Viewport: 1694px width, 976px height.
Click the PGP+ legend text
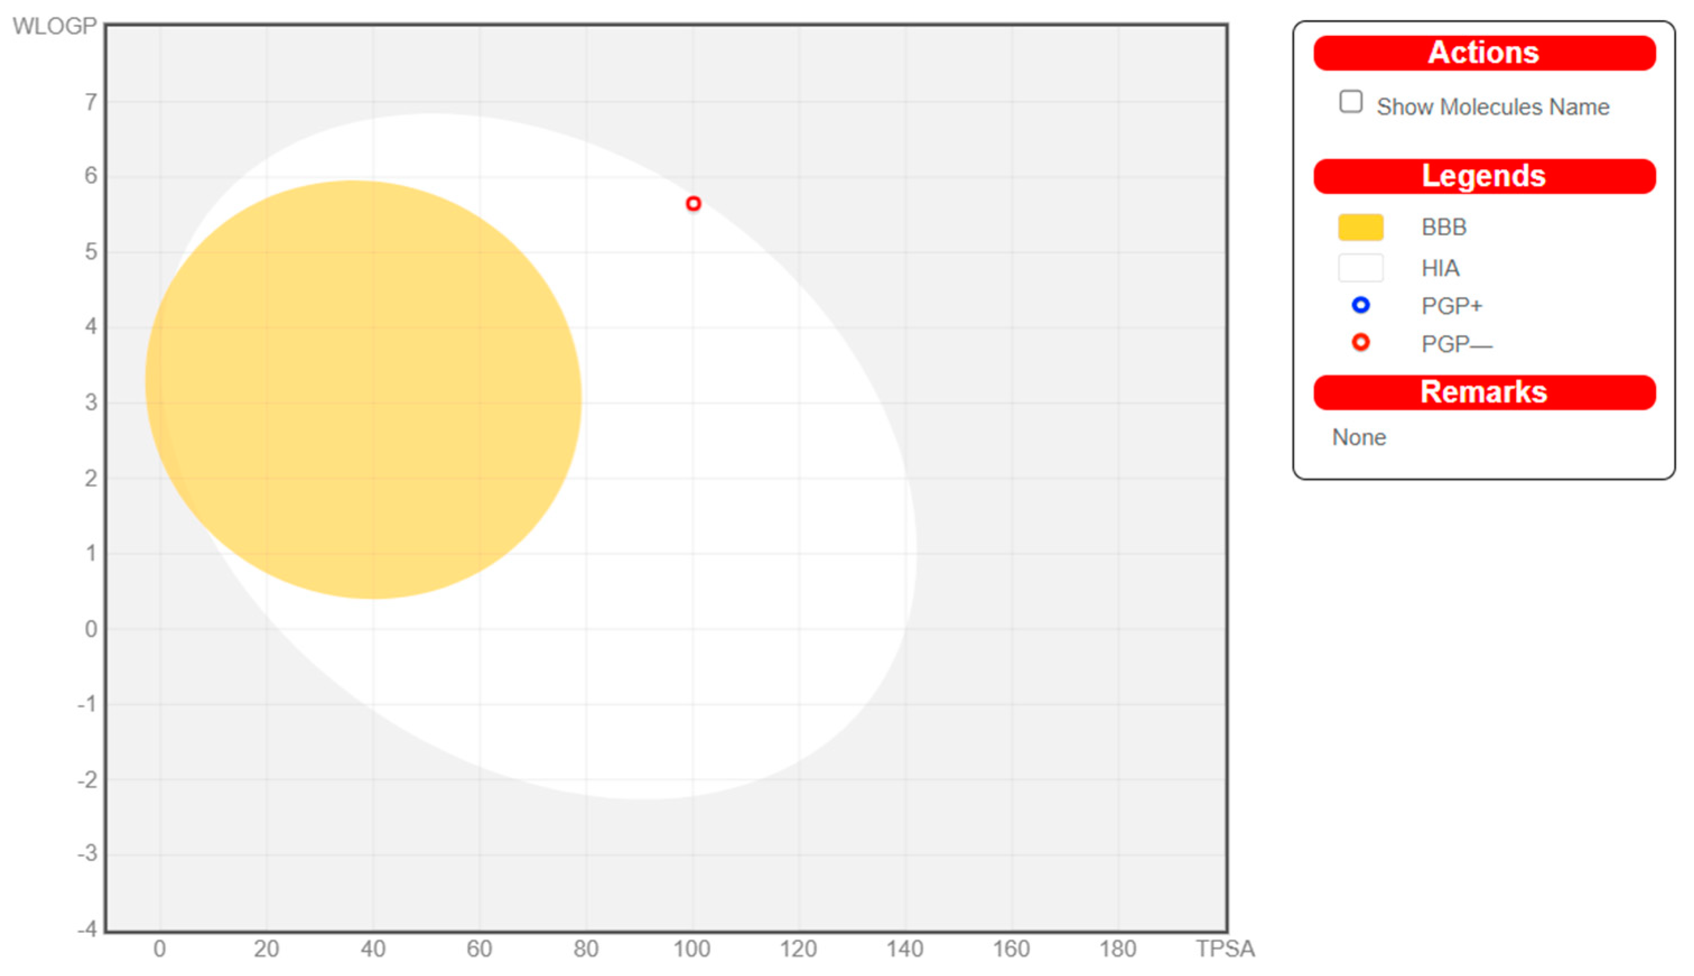pos(1451,306)
